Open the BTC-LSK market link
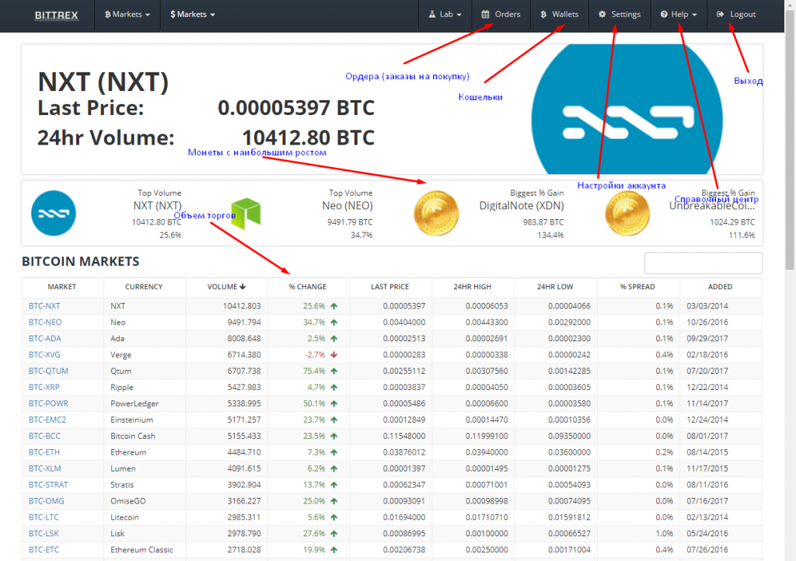 click(x=44, y=533)
